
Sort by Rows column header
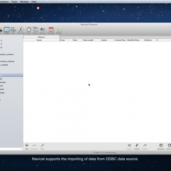tap(75, 40)
